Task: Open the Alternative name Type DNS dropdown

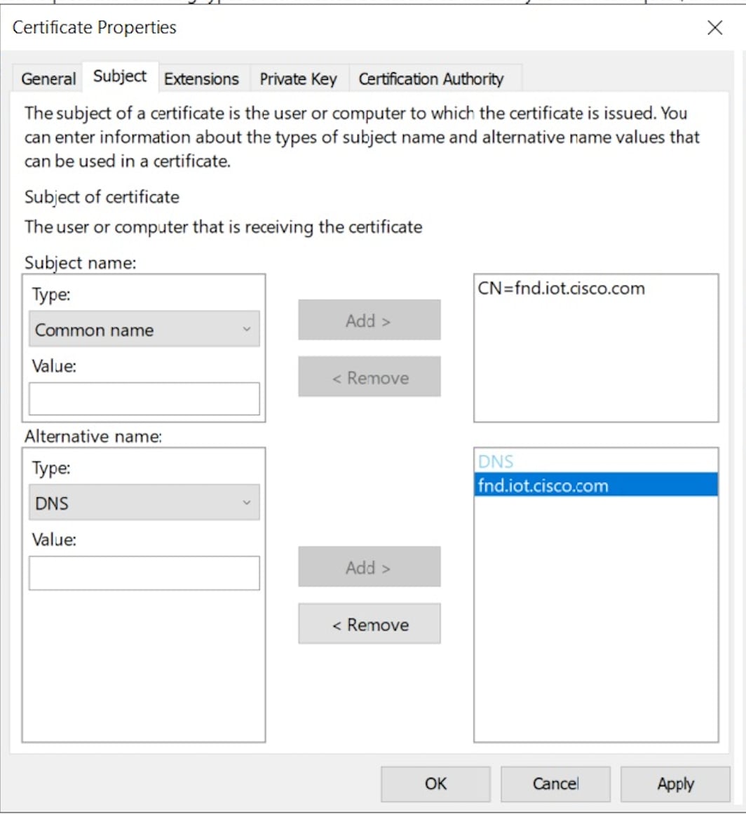Action: tap(144, 503)
